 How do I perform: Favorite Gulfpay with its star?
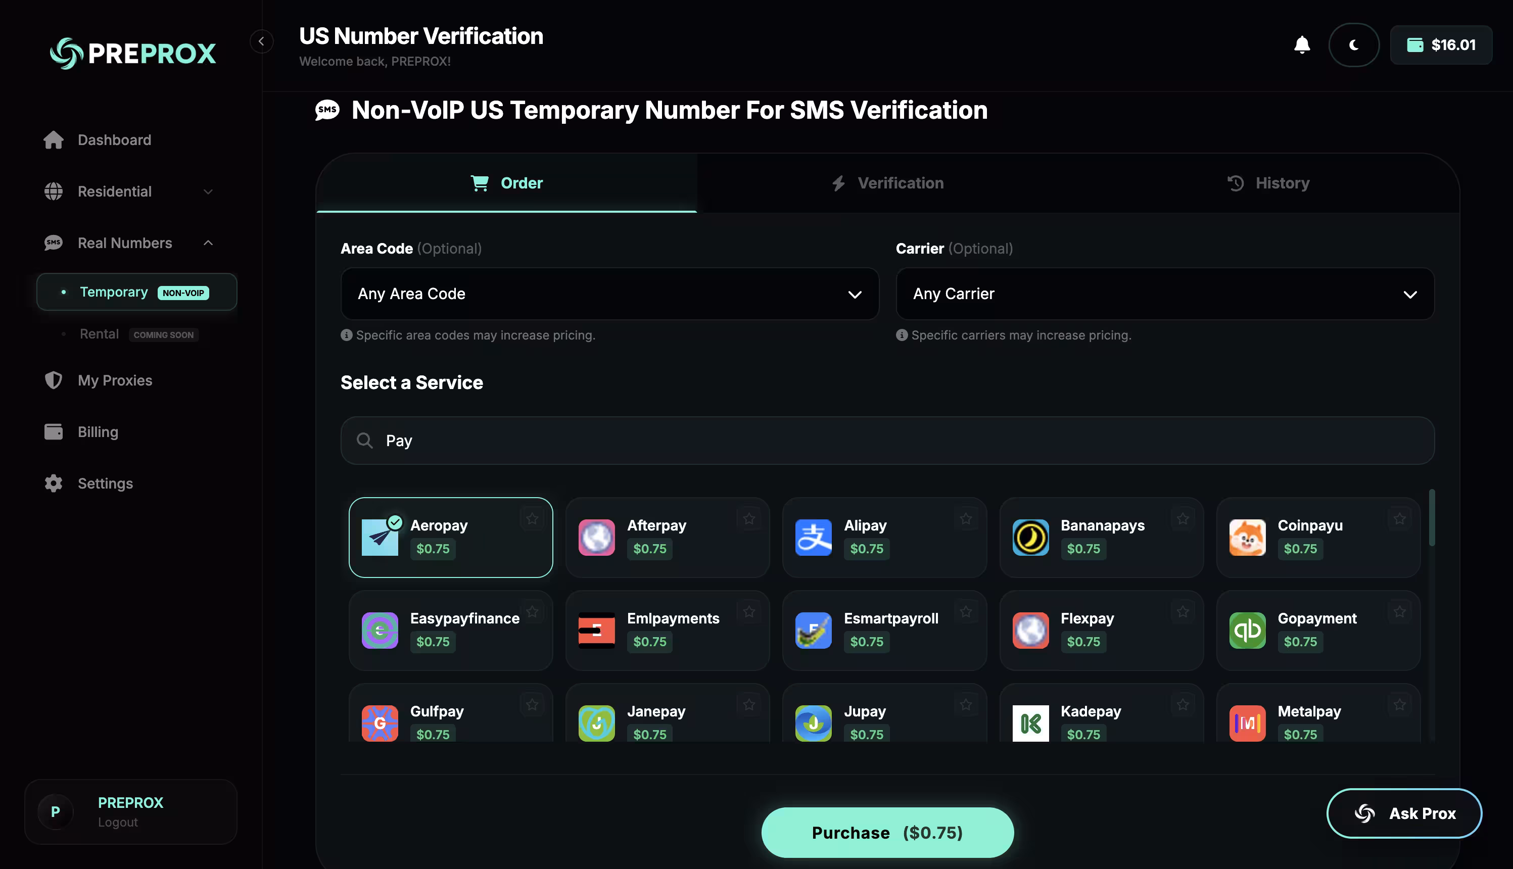click(532, 704)
